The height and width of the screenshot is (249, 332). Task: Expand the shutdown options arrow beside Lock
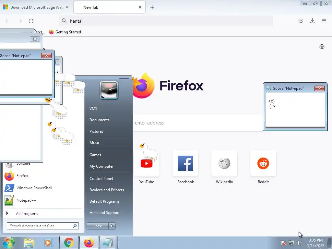click(112, 226)
